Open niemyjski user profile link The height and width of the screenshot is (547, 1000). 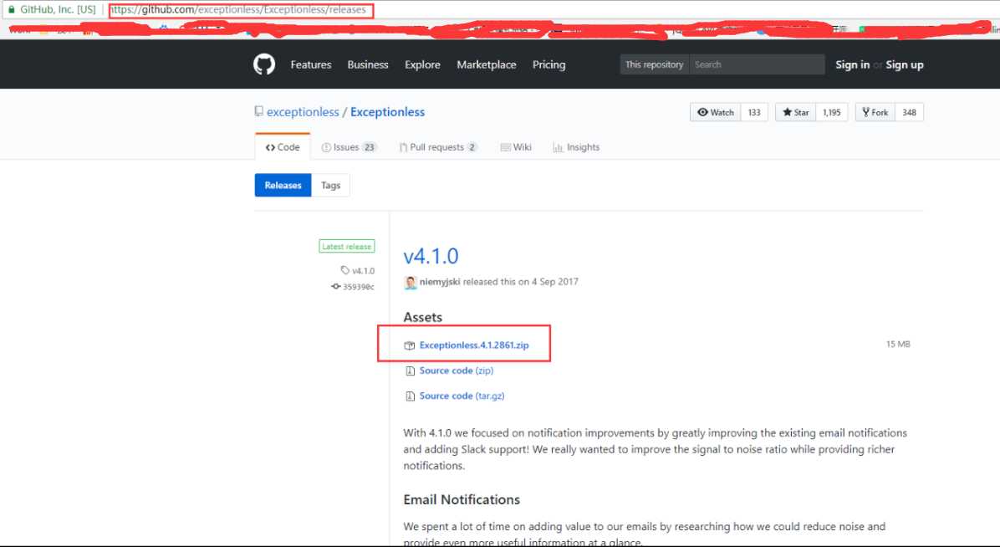tap(440, 282)
